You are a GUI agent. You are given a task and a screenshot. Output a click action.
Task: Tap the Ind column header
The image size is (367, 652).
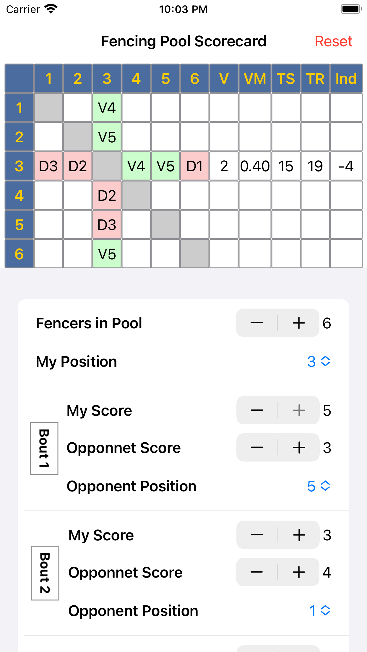[x=346, y=79]
